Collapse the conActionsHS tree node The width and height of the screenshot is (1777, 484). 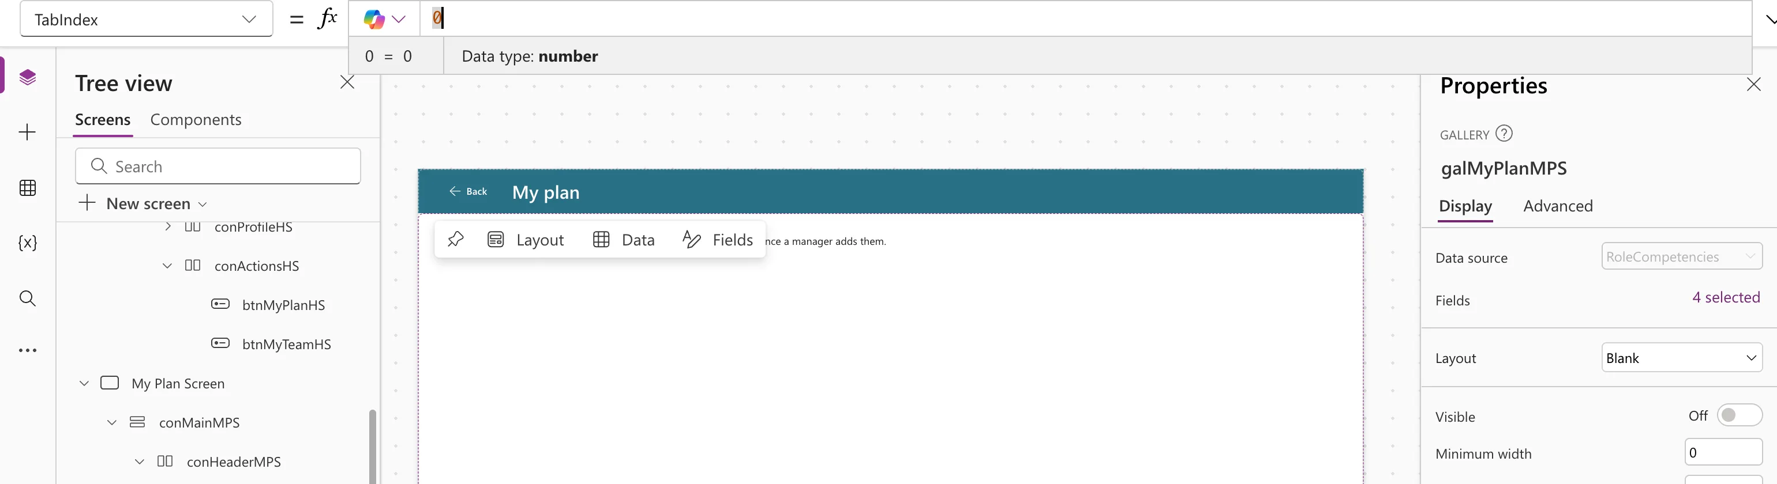click(167, 266)
